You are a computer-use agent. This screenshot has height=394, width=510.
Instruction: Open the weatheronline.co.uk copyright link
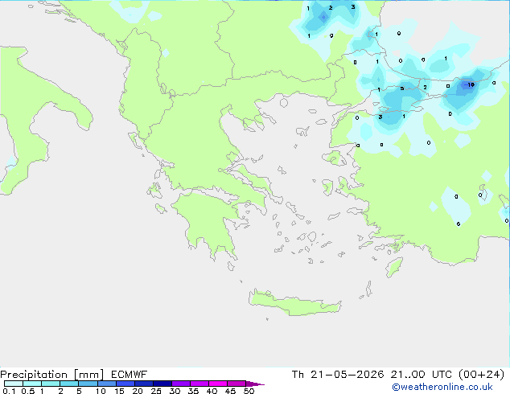point(442,387)
